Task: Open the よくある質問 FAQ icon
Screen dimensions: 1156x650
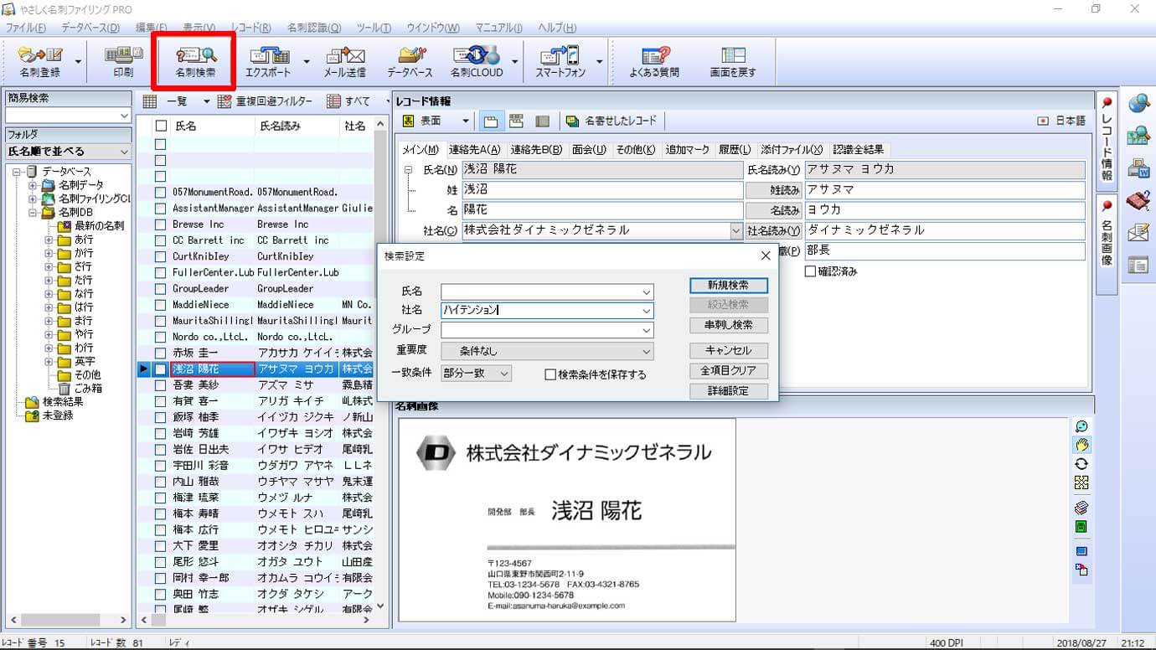Action: click(654, 63)
